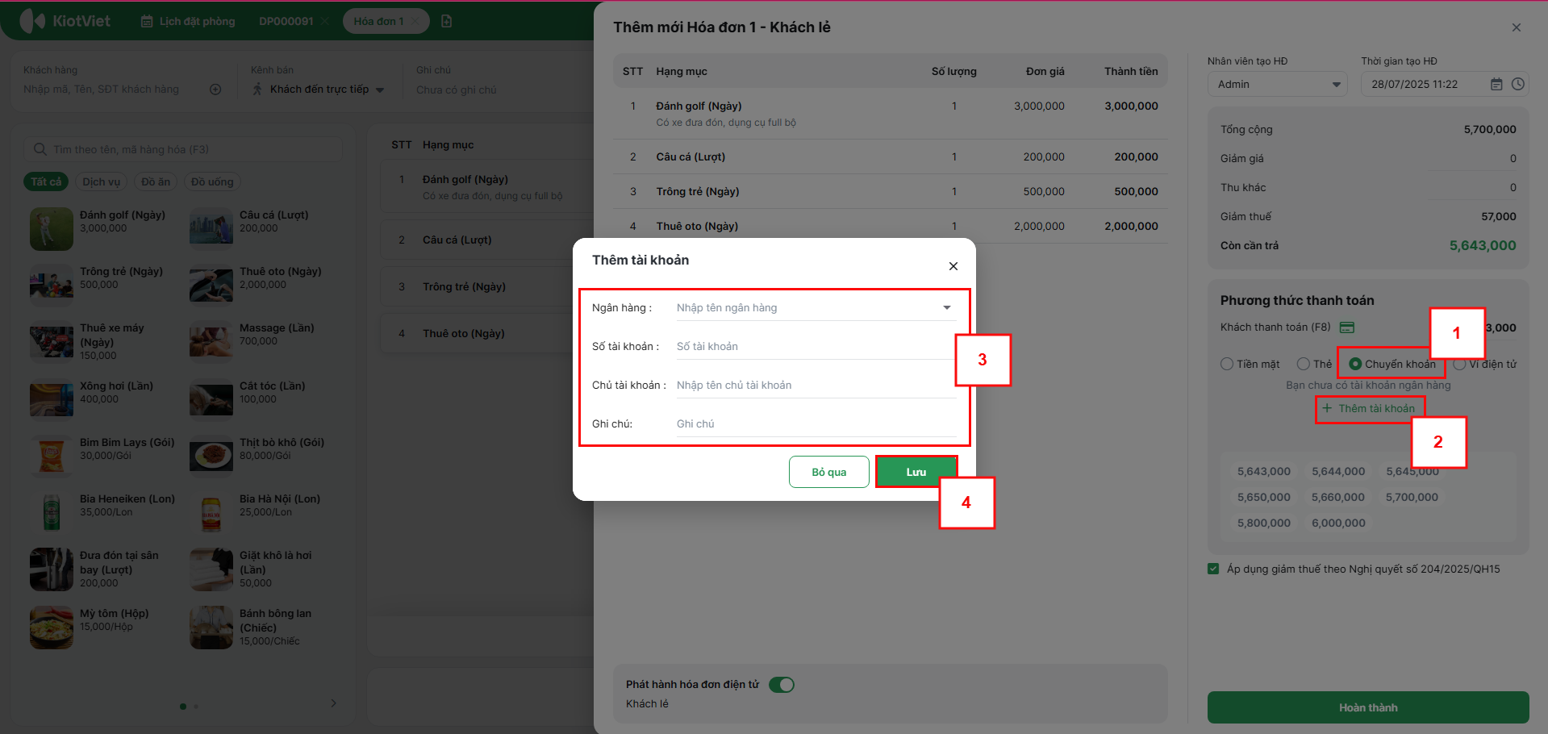Switch to the DP000091 tab
The image size is (1548, 734).
(286, 21)
